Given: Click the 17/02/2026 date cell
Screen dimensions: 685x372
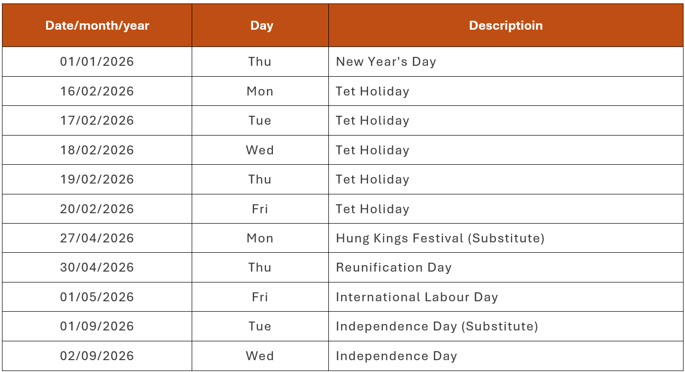Looking at the screenshot, I should (97, 121).
